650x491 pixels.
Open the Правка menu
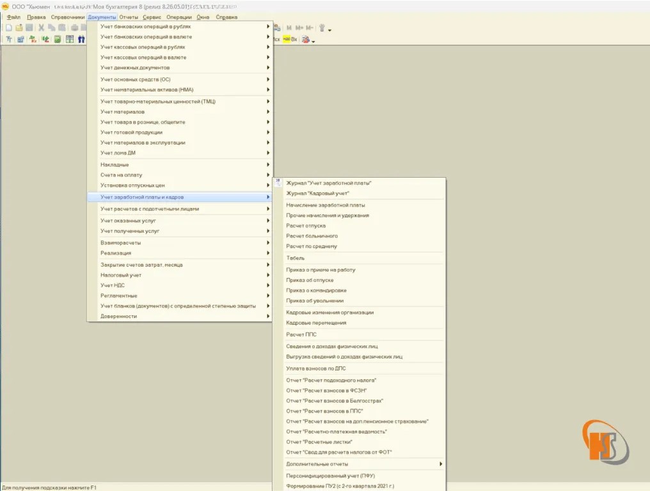coord(36,17)
